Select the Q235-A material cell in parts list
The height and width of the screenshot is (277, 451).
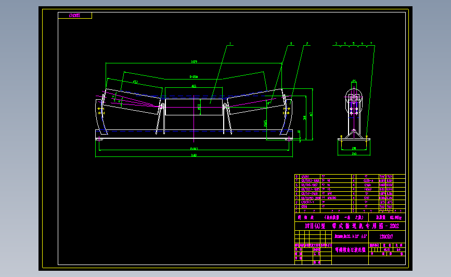(x=368, y=181)
